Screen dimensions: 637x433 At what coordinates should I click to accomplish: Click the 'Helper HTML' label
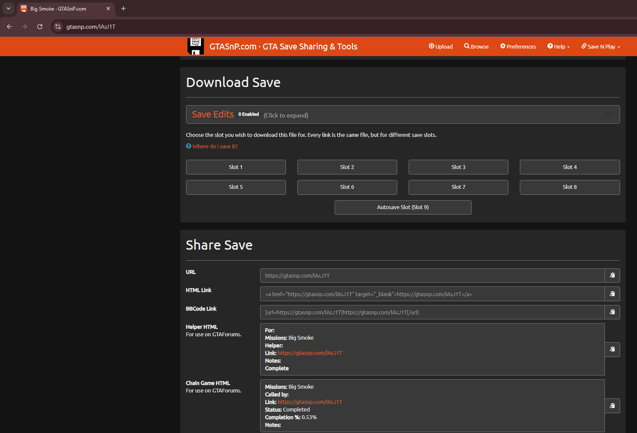point(202,327)
